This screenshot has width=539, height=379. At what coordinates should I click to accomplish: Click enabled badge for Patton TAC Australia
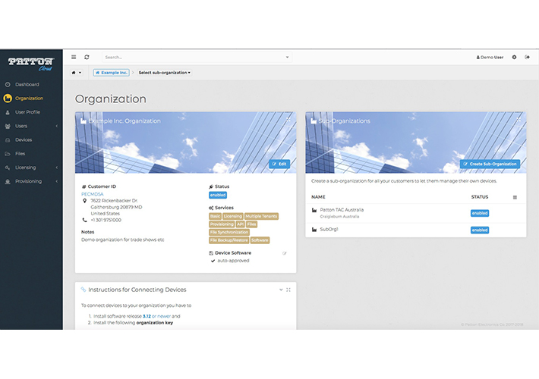(480, 213)
